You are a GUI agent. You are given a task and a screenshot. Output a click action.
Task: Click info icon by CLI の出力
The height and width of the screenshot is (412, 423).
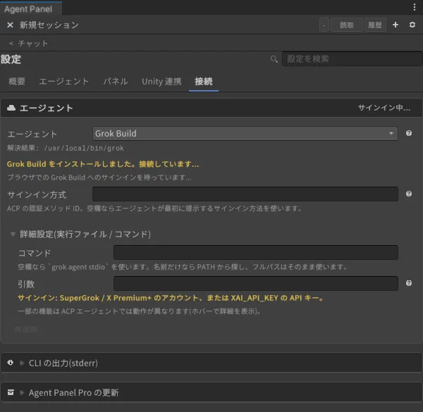pyautogui.click(x=11, y=363)
